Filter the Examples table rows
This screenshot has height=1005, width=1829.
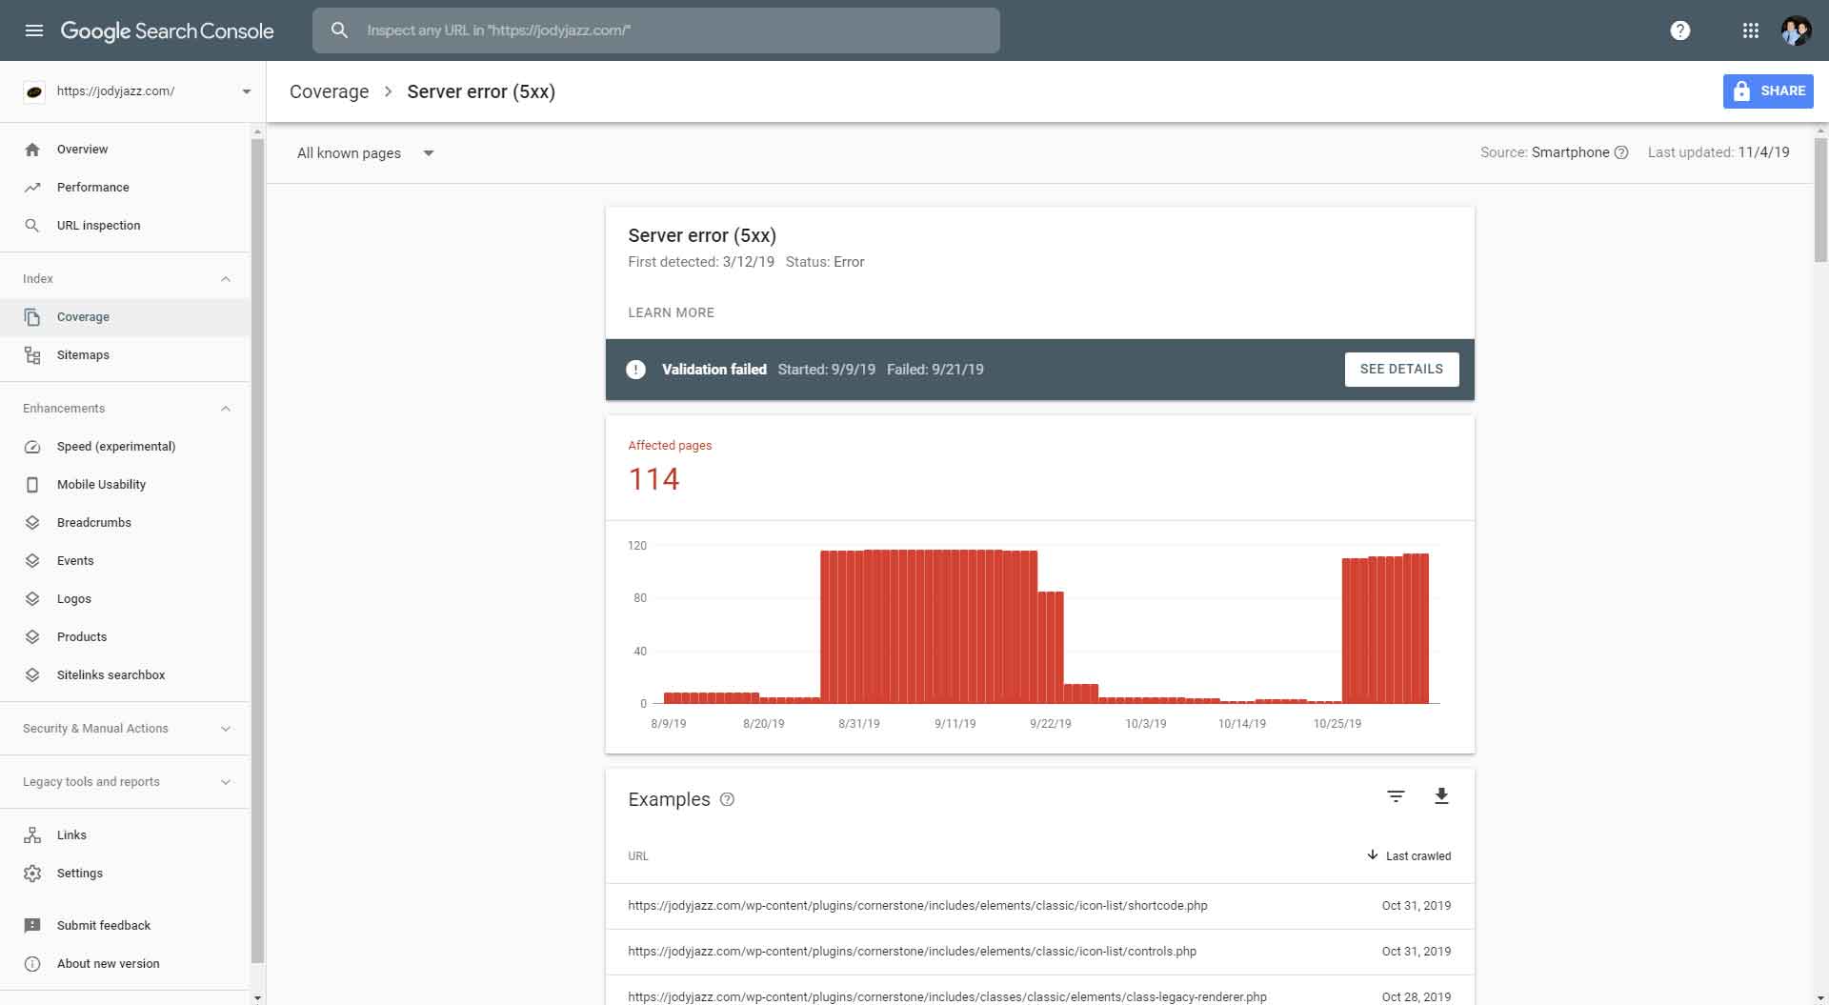pyautogui.click(x=1396, y=796)
